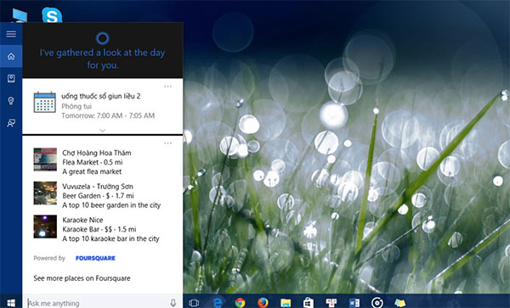Launch Microsoft Edge from taskbar

point(218,303)
